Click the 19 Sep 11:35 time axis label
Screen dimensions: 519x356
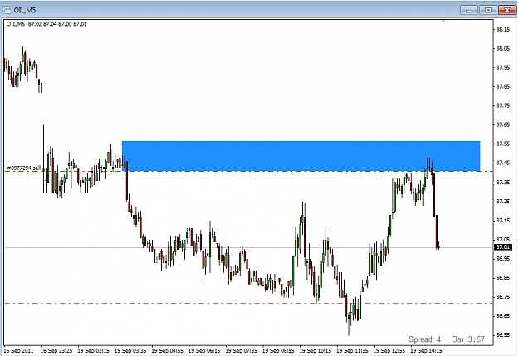coord(352,350)
